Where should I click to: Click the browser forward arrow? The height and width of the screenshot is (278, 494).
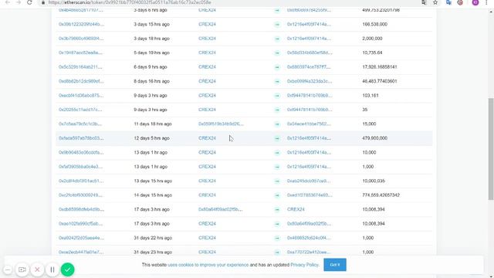tap(19, 2)
